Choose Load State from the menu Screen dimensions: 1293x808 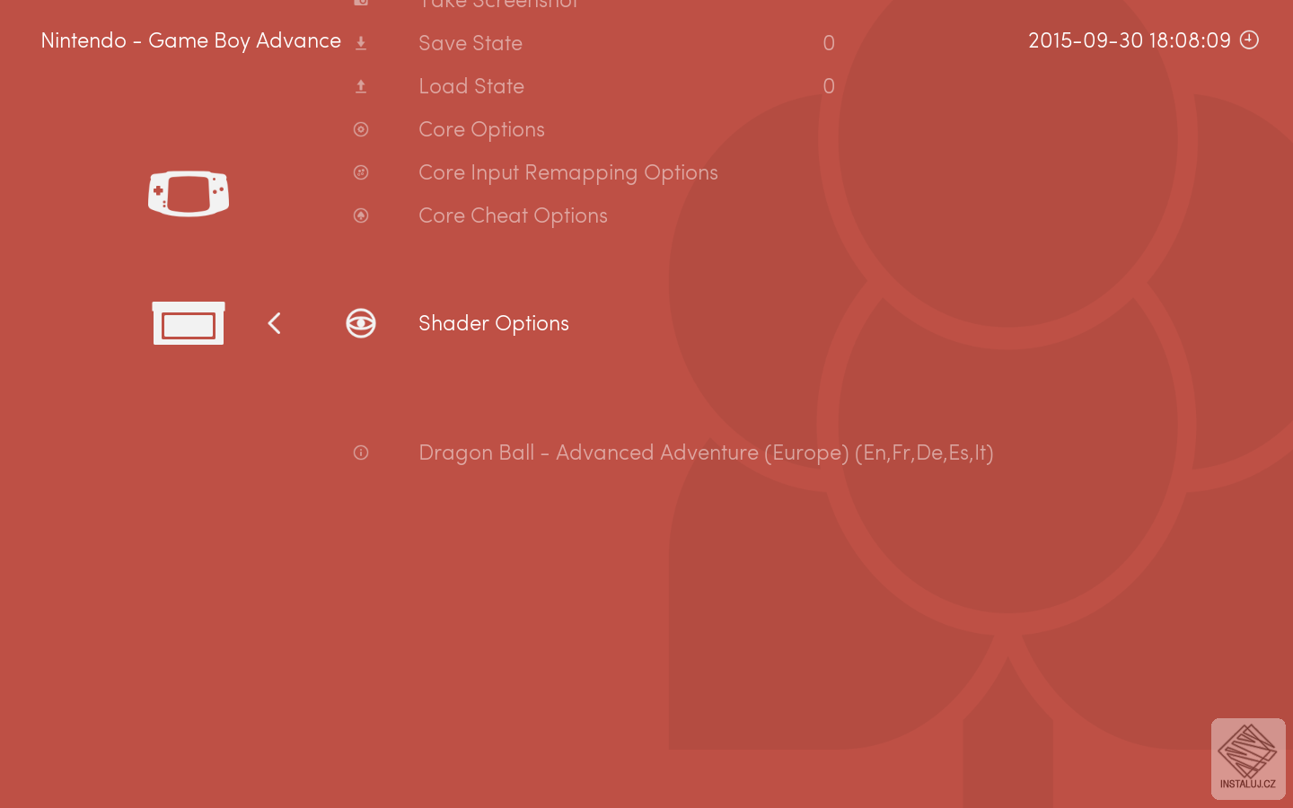pyautogui.click(x=471, y=86)
